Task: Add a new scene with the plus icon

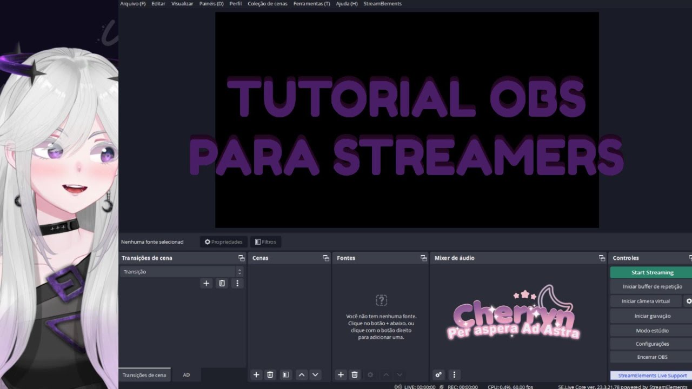Action: click(256, 374)
